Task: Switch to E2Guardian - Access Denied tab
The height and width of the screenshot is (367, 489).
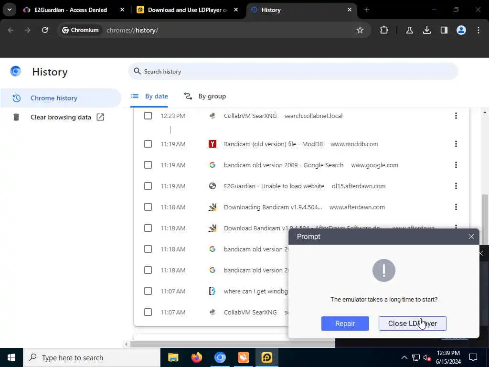Action: 71,10
